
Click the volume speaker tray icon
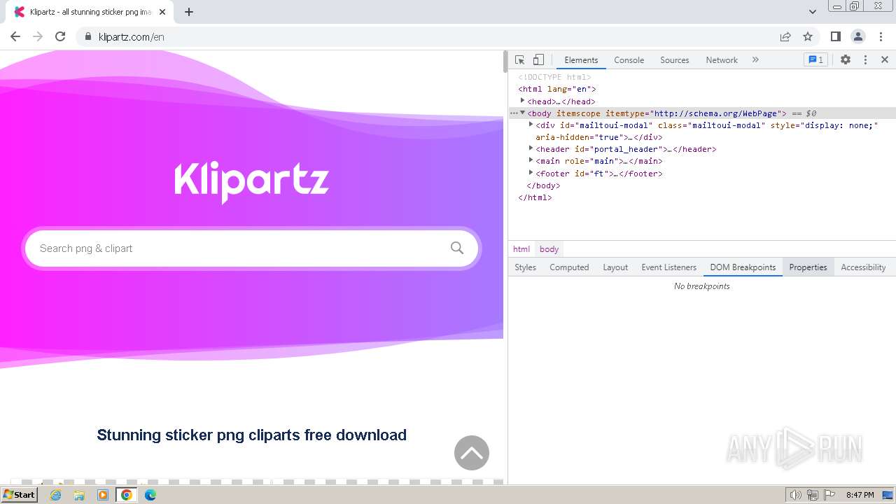[796, 495]
